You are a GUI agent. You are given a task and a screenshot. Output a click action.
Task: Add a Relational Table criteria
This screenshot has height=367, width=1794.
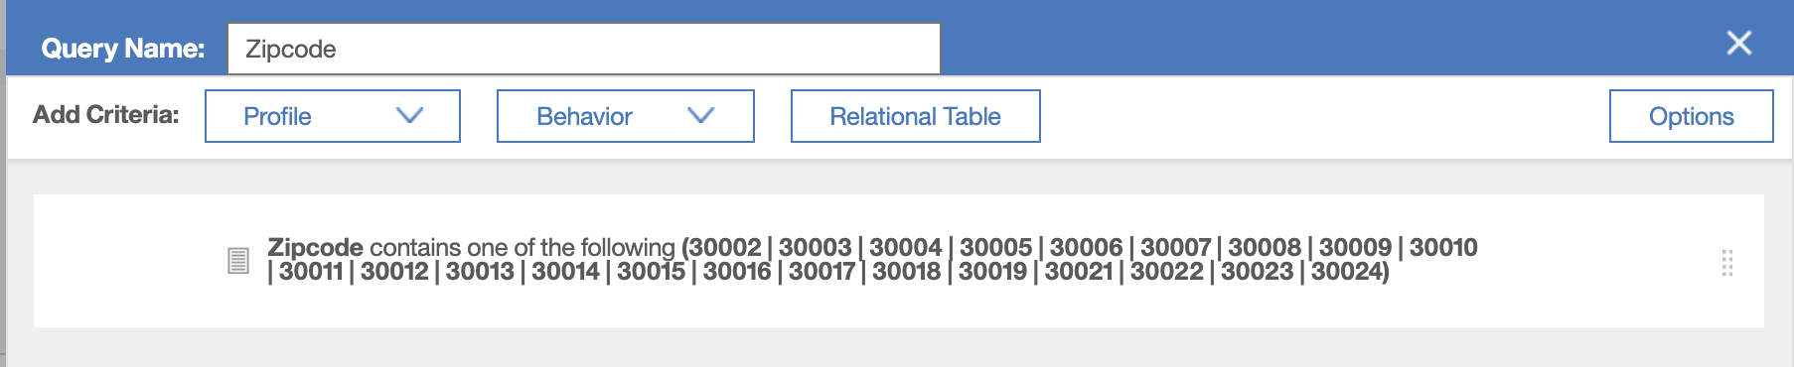pyautogui.click(x=916, y=116)
